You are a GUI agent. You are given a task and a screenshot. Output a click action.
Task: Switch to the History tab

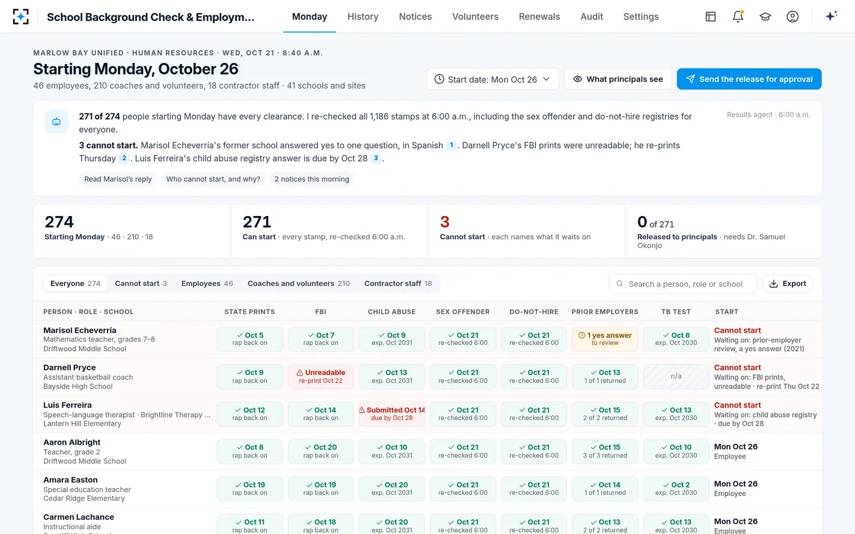pos(363,17)
